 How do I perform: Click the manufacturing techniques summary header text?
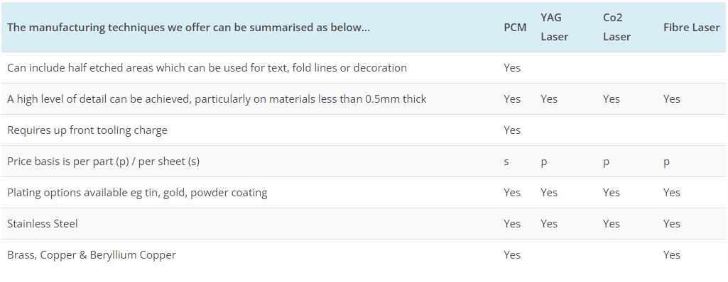(188, 28)
